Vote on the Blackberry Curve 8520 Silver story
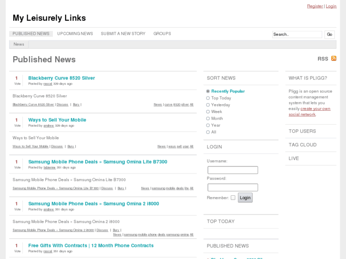Screen dimensions: 346x259 (x=17, y=84)
